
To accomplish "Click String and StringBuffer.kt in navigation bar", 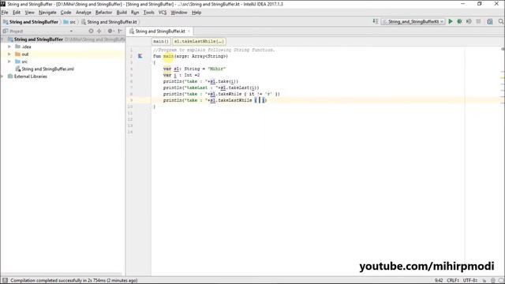I will [109, 22].
